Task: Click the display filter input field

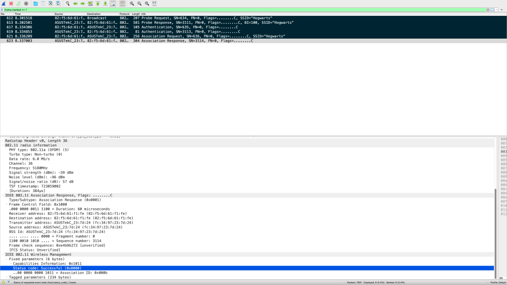Action: coord(248,9)
